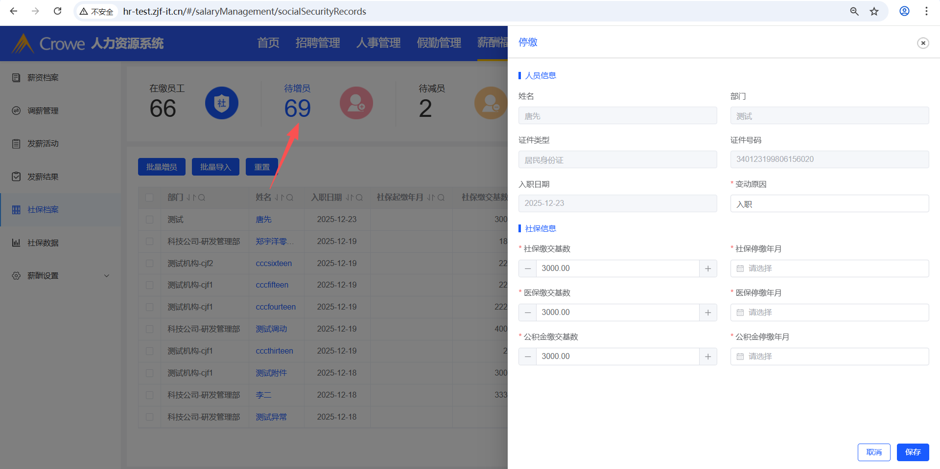Bookmark this page with star icon
This screenshot has width=940, height=469.
coord(874,11)
